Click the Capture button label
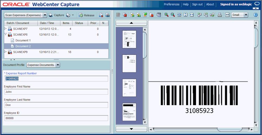 pyautogui.click(x=59, y=15)
